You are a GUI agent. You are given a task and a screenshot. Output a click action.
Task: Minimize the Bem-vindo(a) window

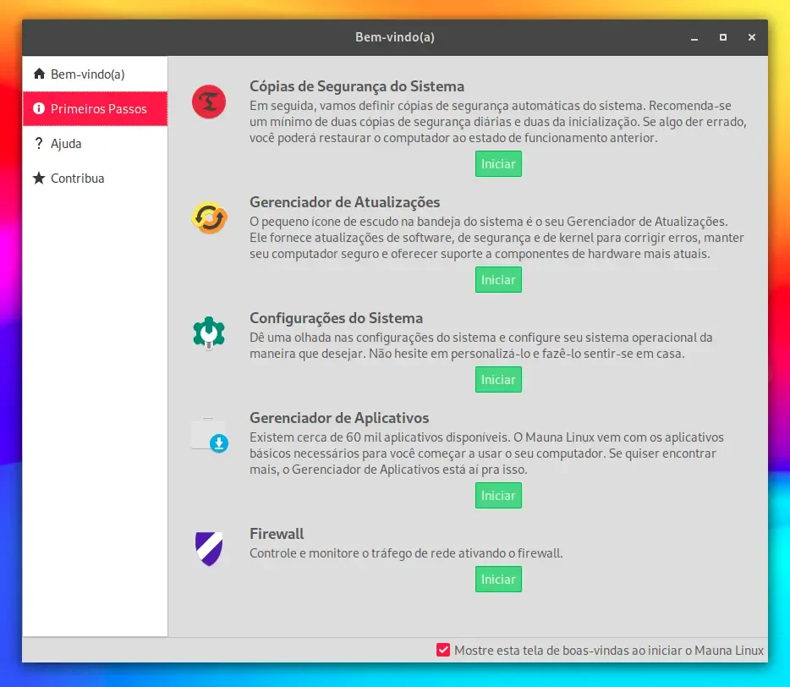coord(694,37)
